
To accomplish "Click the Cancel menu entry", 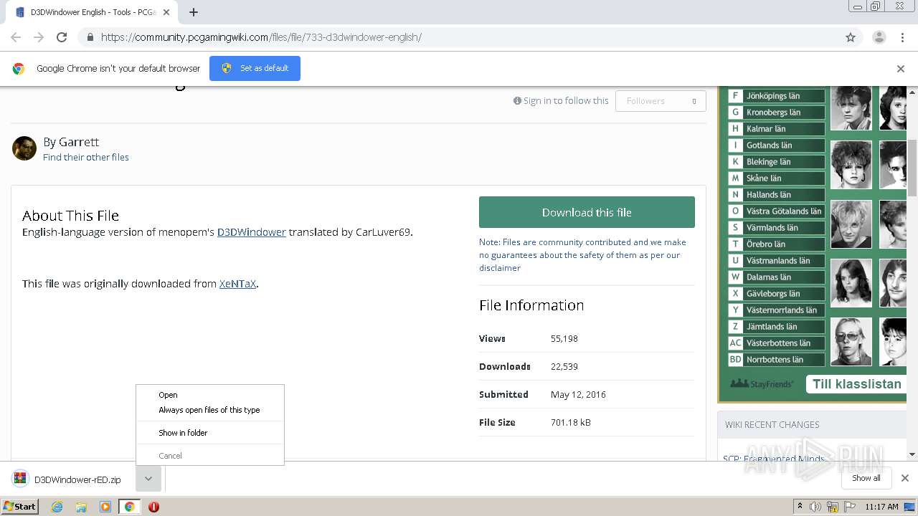I will click(210, 456).
